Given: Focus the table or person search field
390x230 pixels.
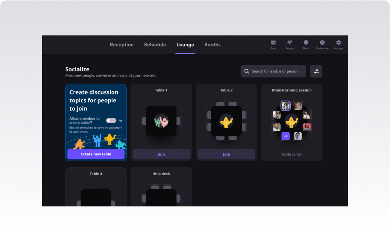Looking at the screenshot, I should (273, 71).
